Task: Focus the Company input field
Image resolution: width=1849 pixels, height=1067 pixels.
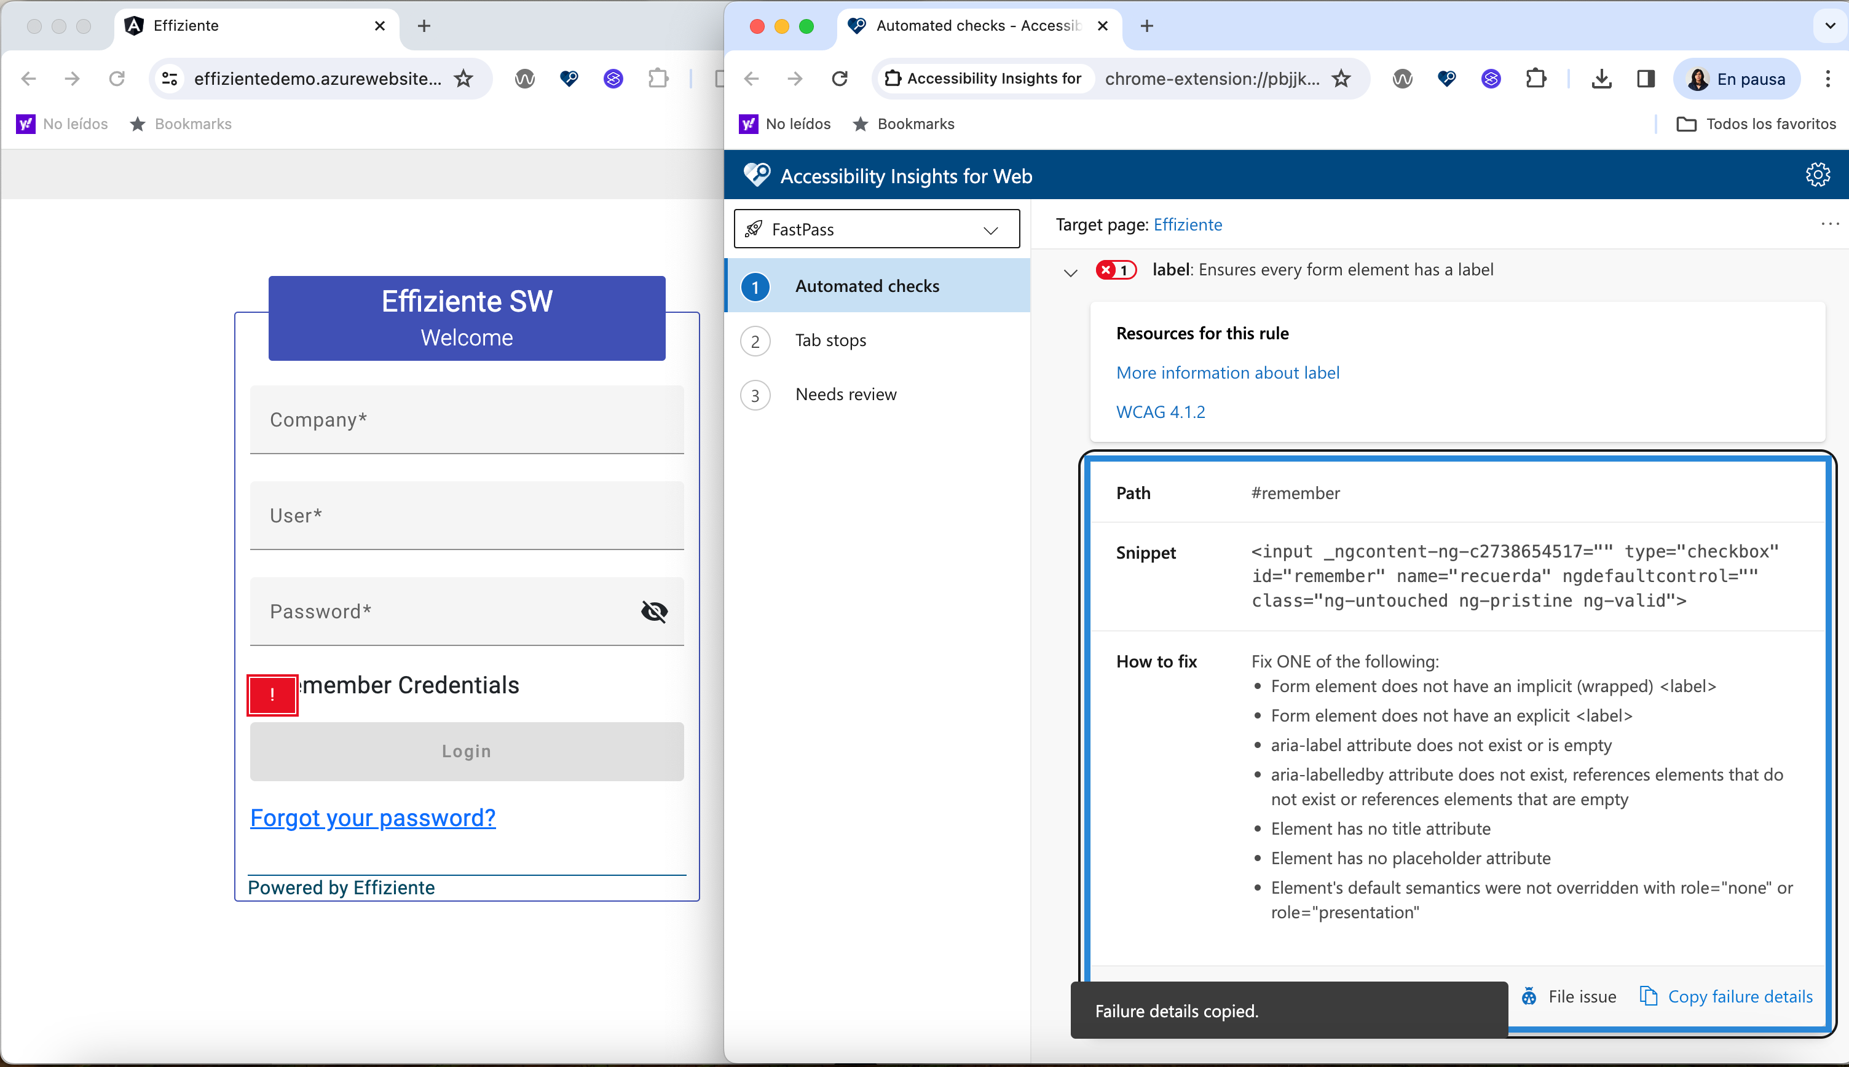Action: pos(467,419)
